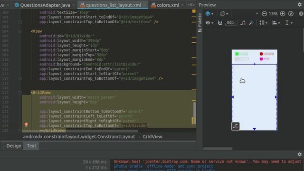Click the red lightbulb quick-fix icon
The image size is (304, 171).
coord(27,124)
